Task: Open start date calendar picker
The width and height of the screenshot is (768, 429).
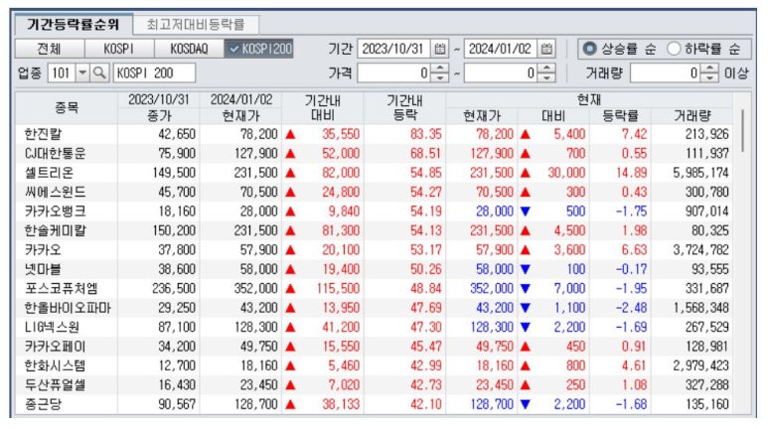Action: (440, 49)
